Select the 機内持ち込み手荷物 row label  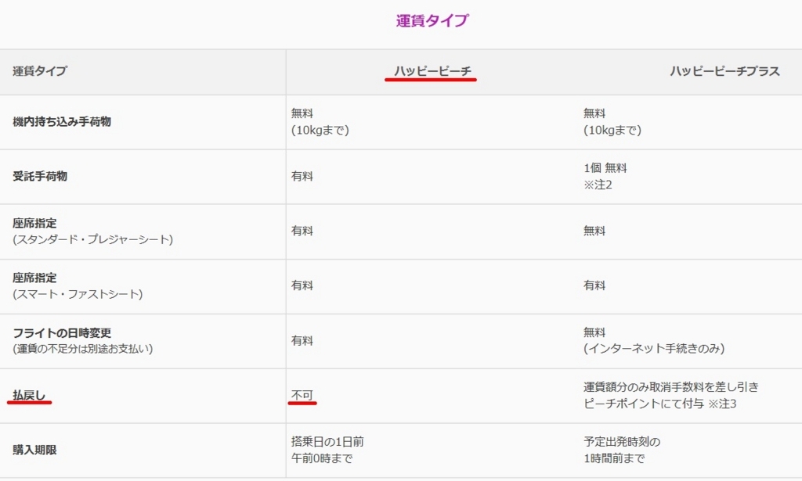62,121
